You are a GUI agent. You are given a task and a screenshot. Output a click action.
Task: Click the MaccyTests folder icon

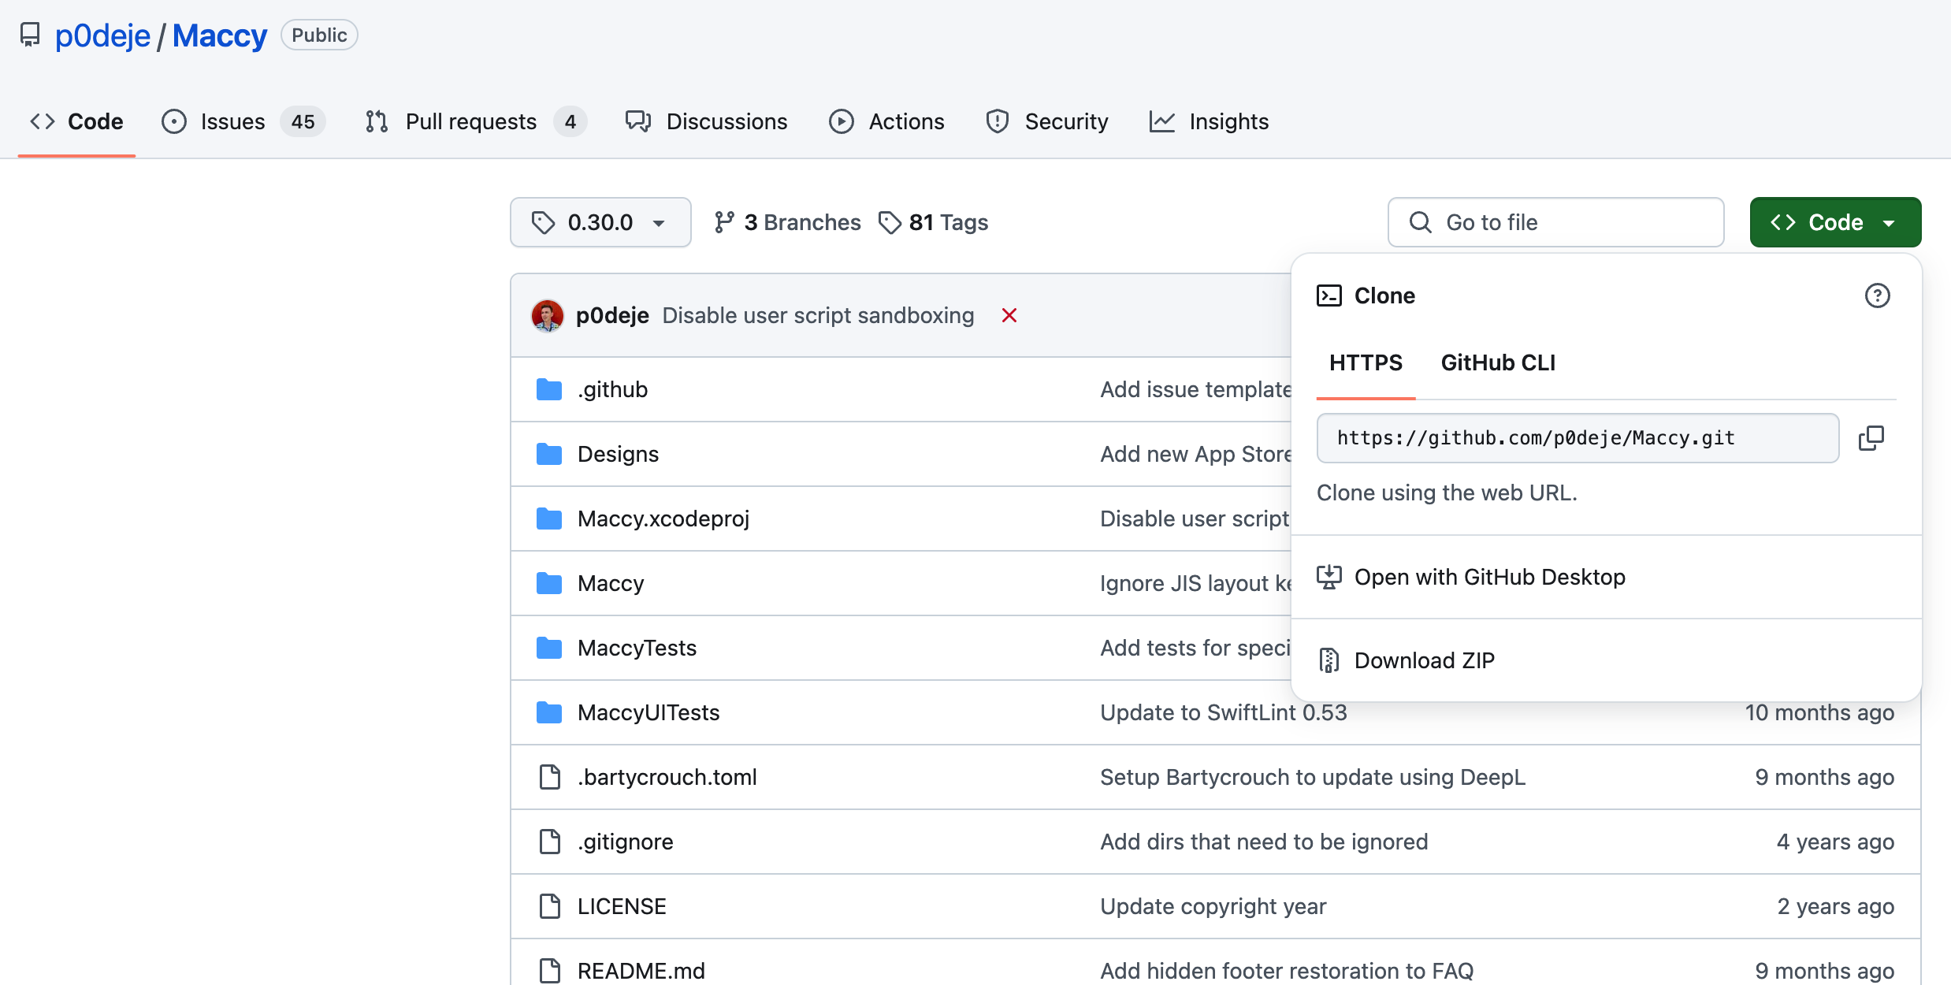coord(549,648)
